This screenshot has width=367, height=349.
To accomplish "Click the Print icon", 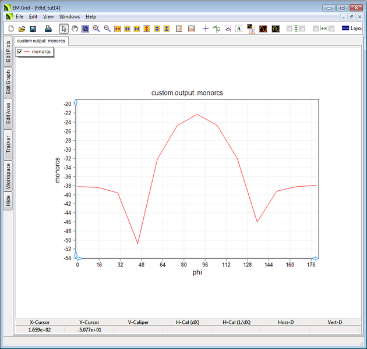I will point(48,29).
